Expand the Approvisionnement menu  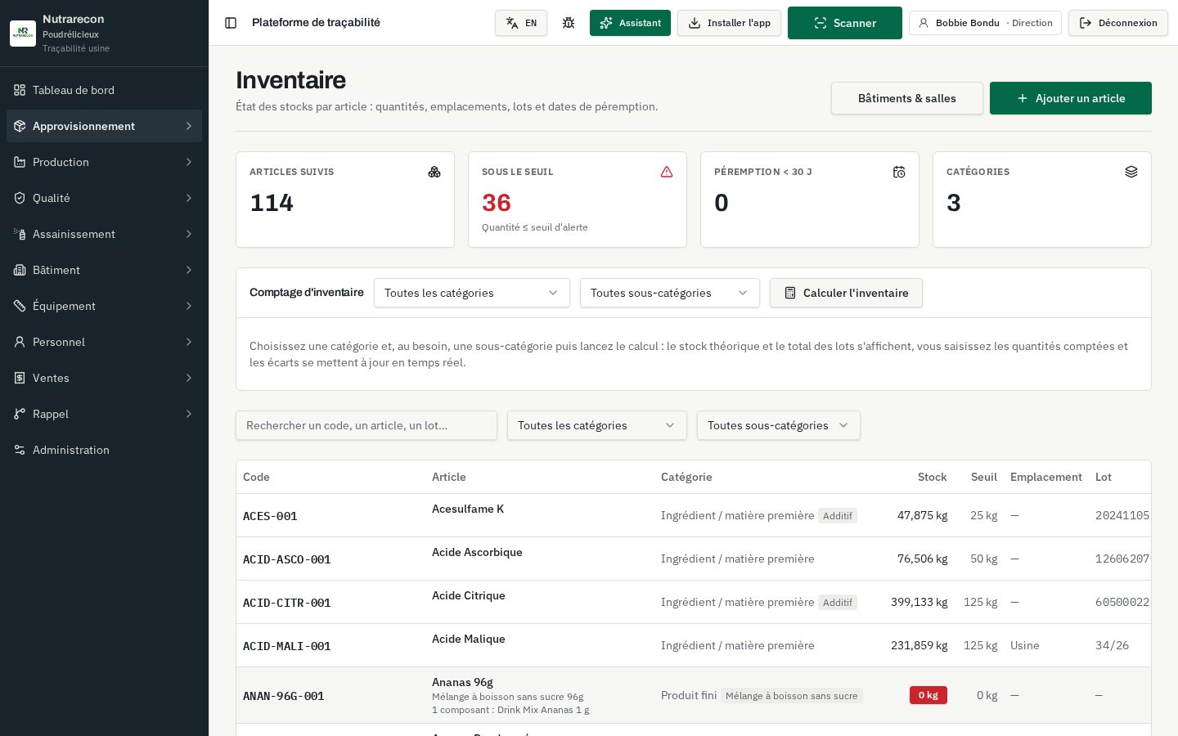click(104, 126)
